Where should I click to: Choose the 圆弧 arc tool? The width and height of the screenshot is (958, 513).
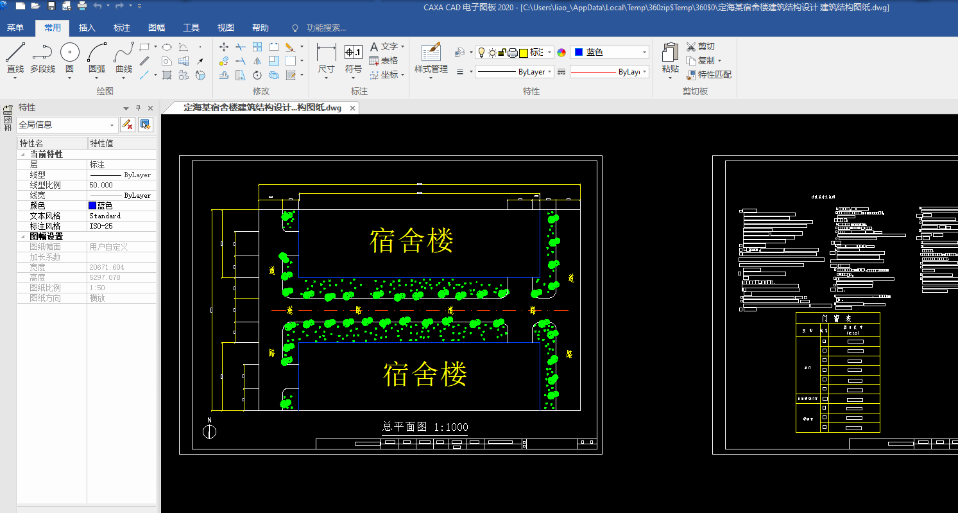[97, 60]
